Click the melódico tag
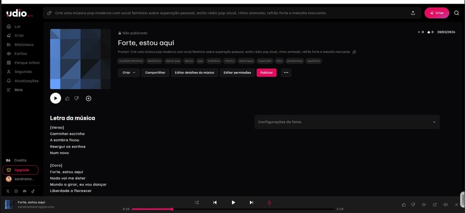Image resolution: width=465 pixels, height=213 pixels. 214,61
